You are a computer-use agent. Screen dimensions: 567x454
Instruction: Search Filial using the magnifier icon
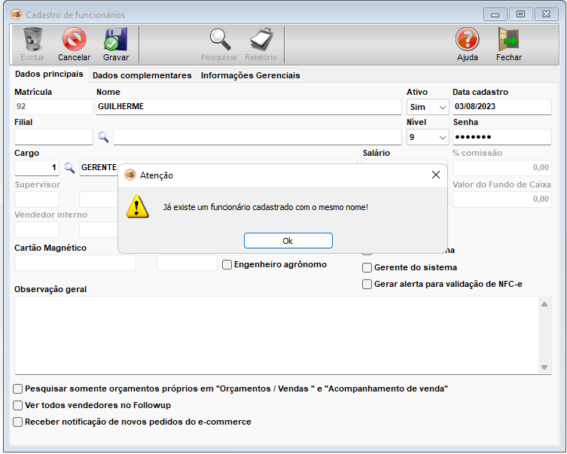pyautogui.click(x=103, y=137)
